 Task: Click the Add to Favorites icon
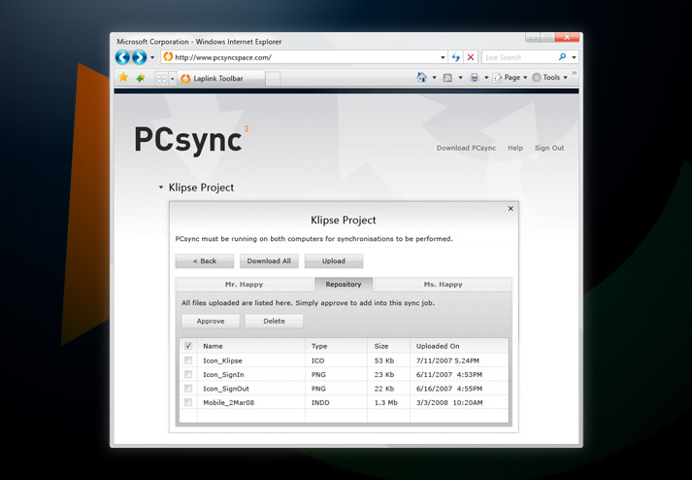tap(140, 78)
